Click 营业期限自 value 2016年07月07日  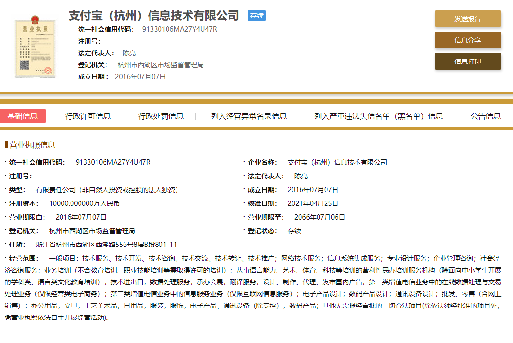click(81, 217)
